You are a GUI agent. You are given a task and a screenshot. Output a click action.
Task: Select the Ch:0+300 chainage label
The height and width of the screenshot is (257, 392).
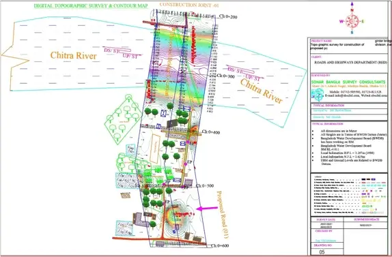[225, 76]
